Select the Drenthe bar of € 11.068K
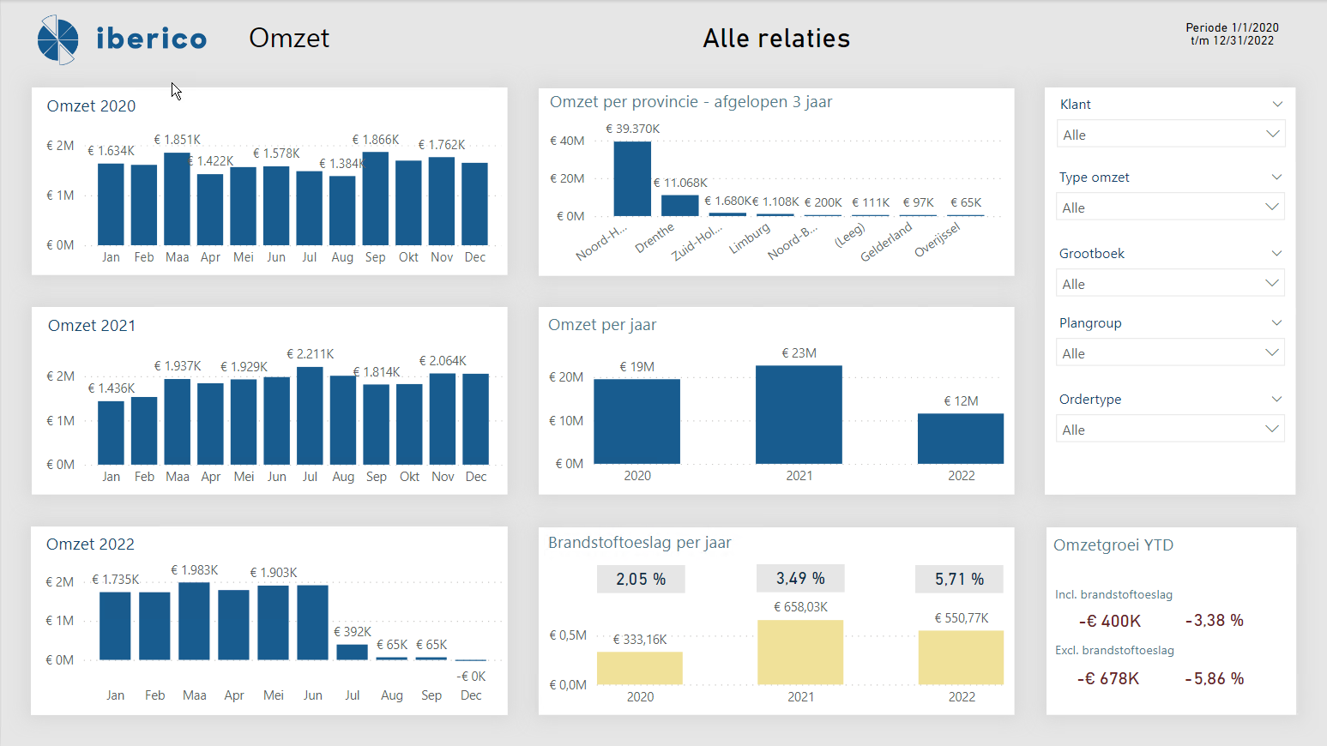The height and width of the screenshot is (746, 1327). (680, 206)
